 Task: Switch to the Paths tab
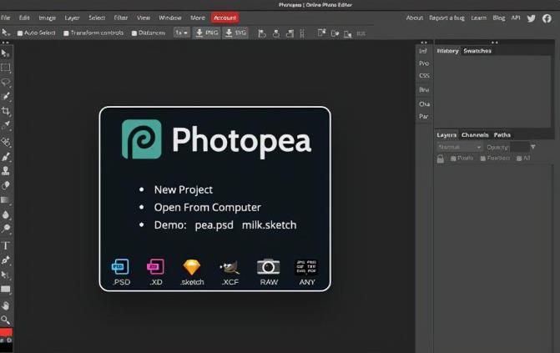pyautogui.click(x=502, y=134)
